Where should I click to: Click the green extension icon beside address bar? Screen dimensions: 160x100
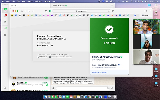click(50, 11)
